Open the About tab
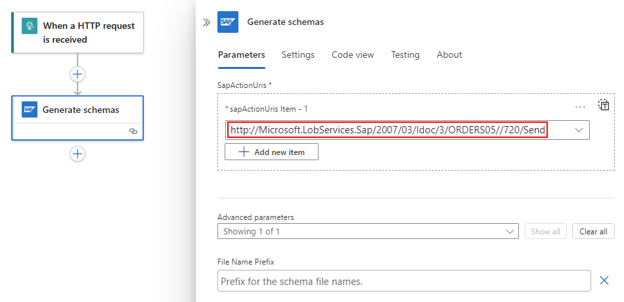The height and width of the screenshot is (302, 624). tap(449, 55)
